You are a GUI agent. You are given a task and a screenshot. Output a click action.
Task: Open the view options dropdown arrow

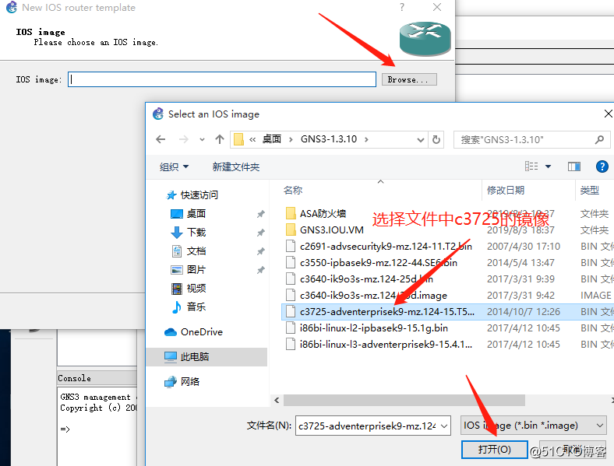[x=549, y=166]
